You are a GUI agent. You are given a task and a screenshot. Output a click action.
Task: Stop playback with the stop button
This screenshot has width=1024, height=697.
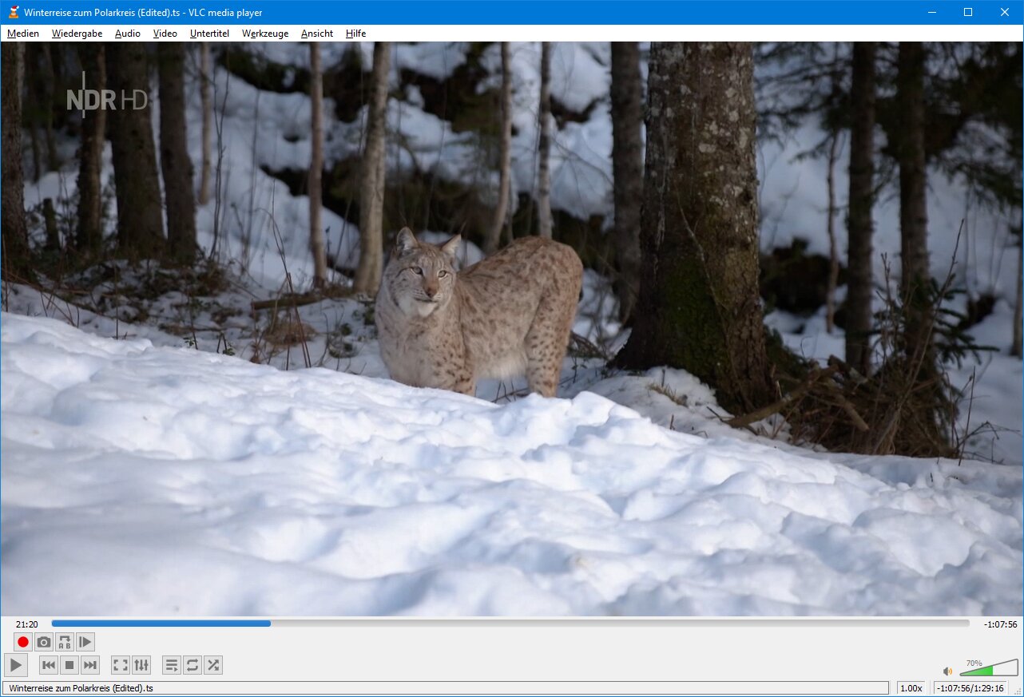69,665
